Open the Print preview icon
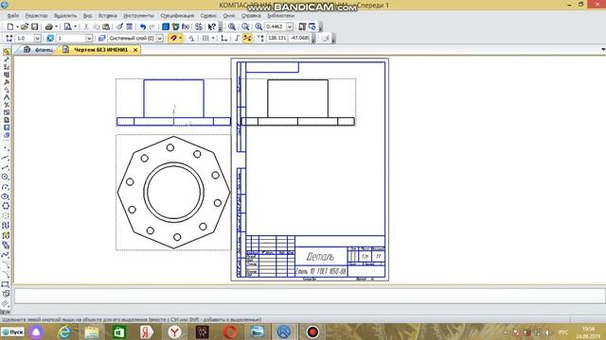Viewport: 606px width, 340px height. pos(67,26)
